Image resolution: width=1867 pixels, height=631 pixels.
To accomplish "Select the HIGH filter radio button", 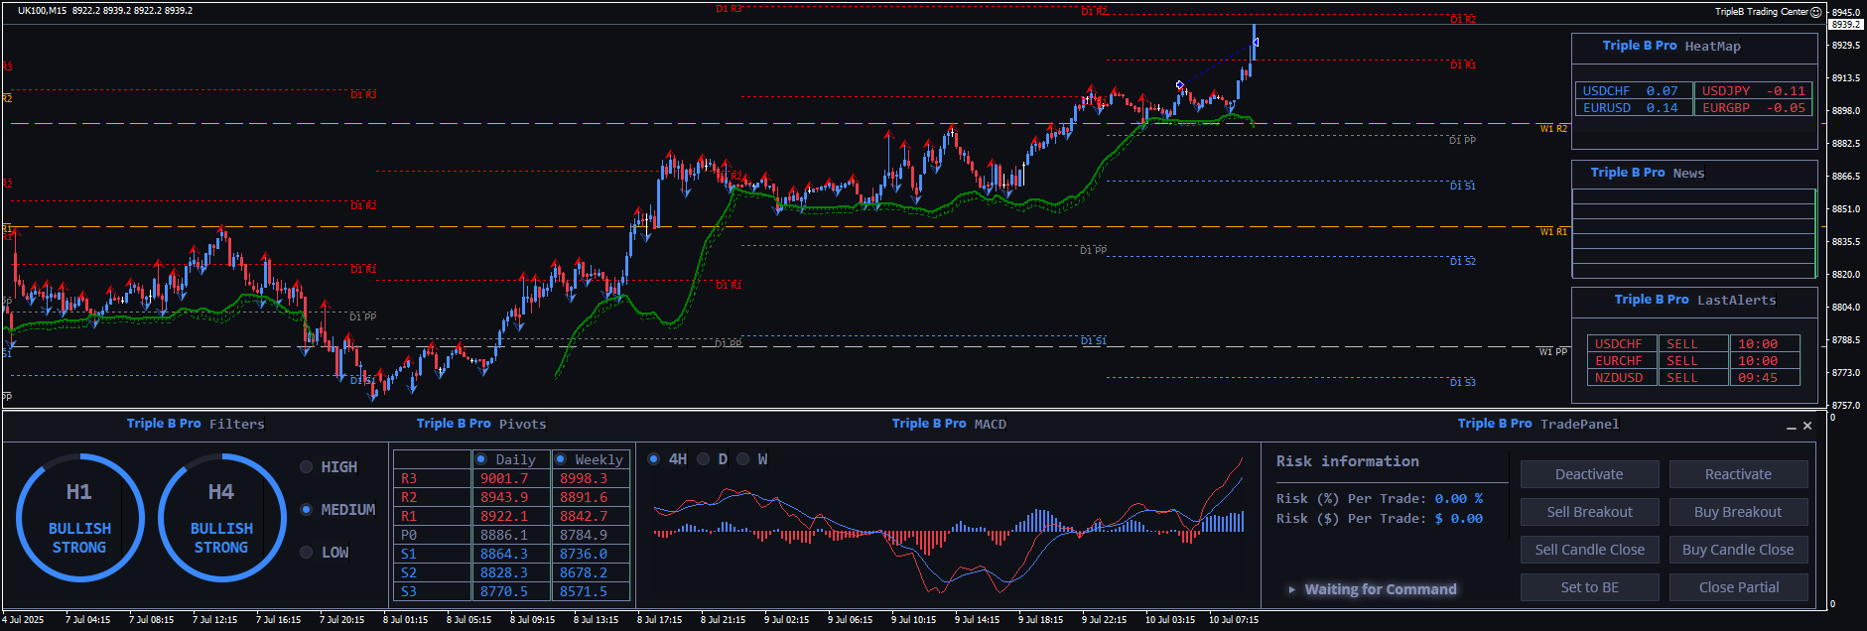I will (x=307, y=467).
